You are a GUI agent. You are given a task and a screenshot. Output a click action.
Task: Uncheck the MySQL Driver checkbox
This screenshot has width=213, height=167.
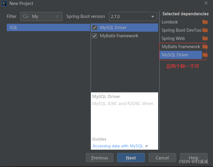click(94, 28)
